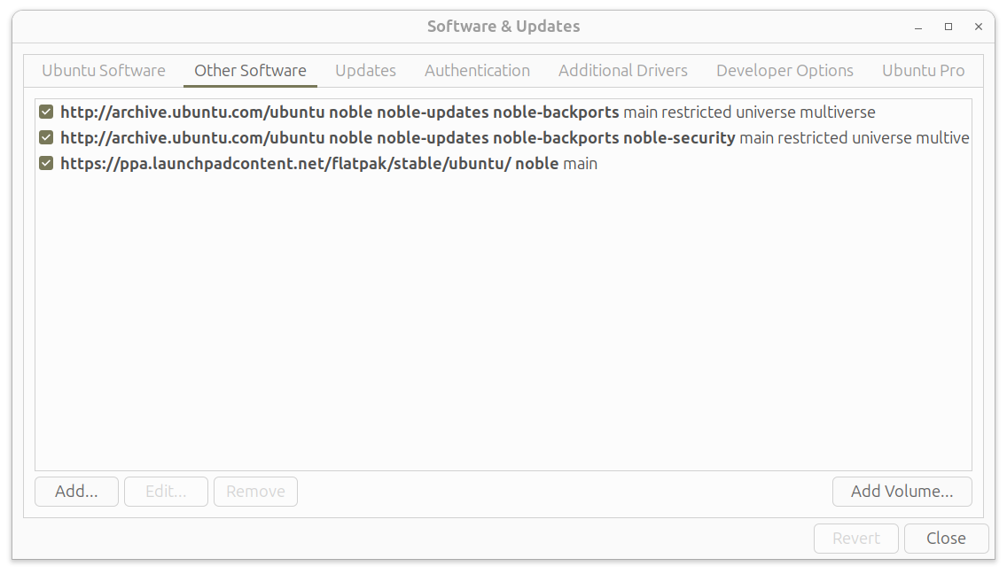The height and width of the screenshot is (574, 1007).
Task: Select the noble-security archive source row
Action: coord(443,138)
